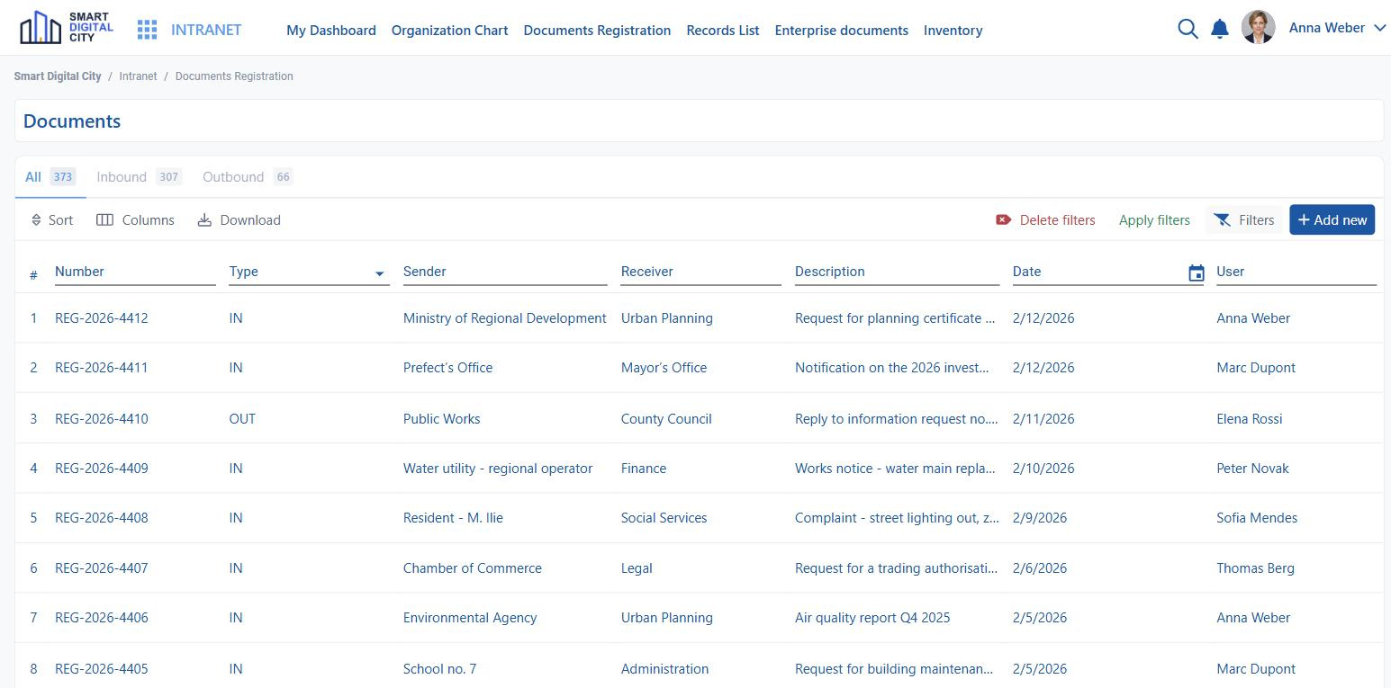Viewport: 1391px width, 688px height.
Task: Click the User column filter field
Action: [x=1296, y=273]
